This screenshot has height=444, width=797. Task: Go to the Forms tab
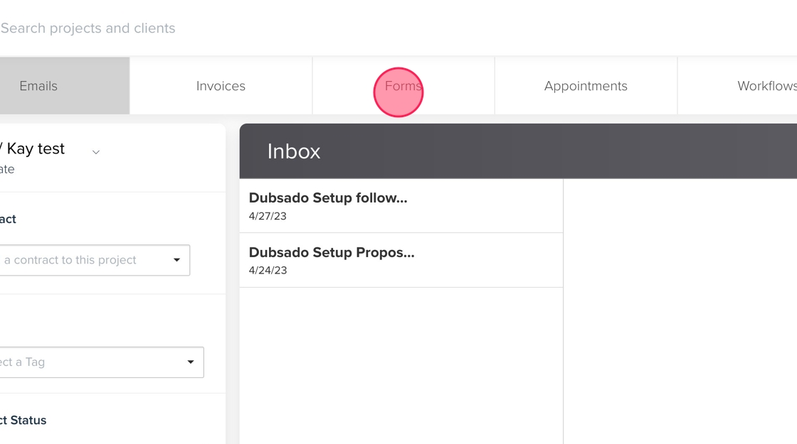(x=403, y=86)
